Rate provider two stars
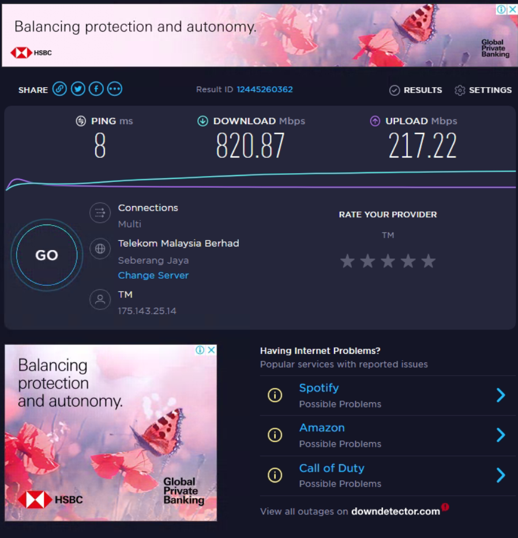518x538 pixels. [367, 261]
